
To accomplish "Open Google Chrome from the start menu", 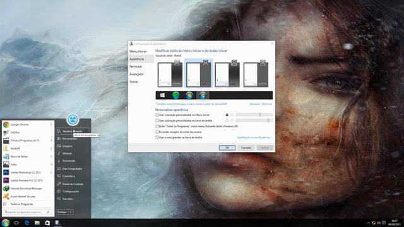I will tap(27, 125).
